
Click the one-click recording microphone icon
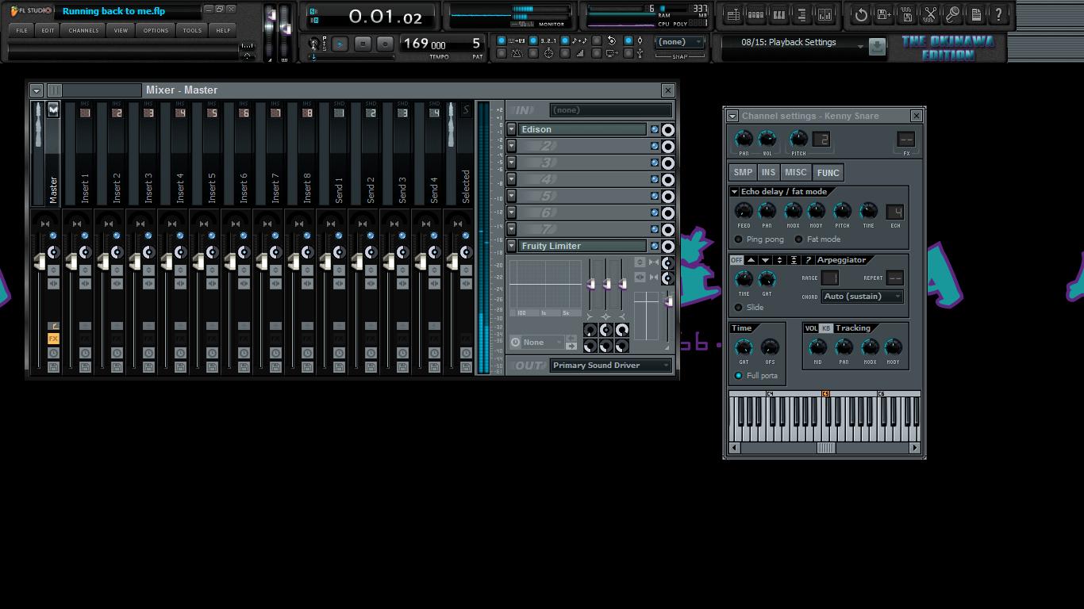pos(953,14)
